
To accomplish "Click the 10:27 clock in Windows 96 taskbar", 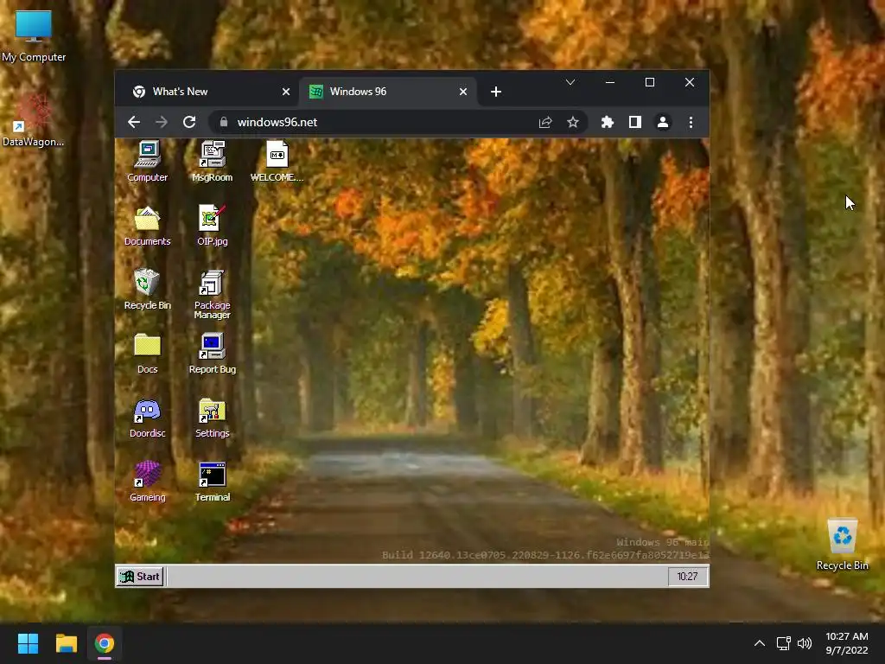I will point(687,577).
